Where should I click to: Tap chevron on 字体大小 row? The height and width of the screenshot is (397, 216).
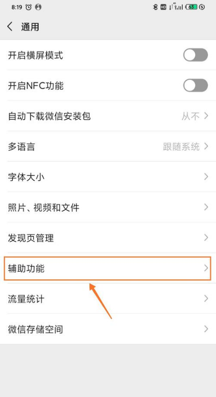(206, 177)
